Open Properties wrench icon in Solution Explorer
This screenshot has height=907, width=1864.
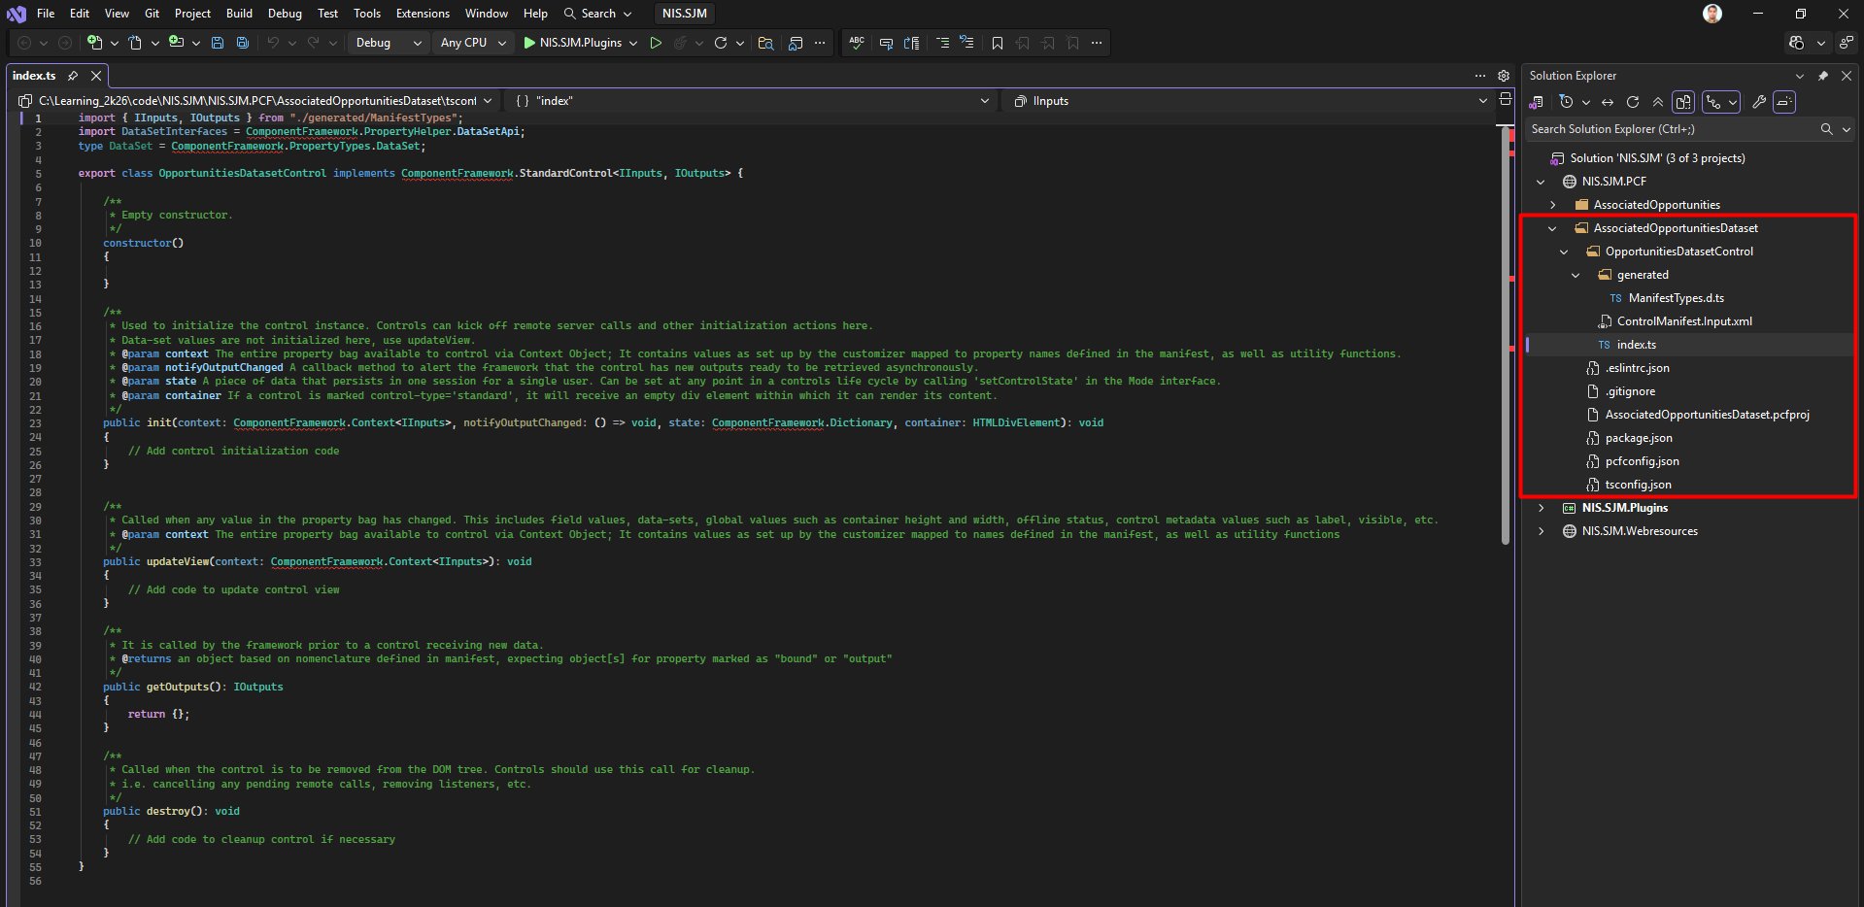(x=1758, y=102)
